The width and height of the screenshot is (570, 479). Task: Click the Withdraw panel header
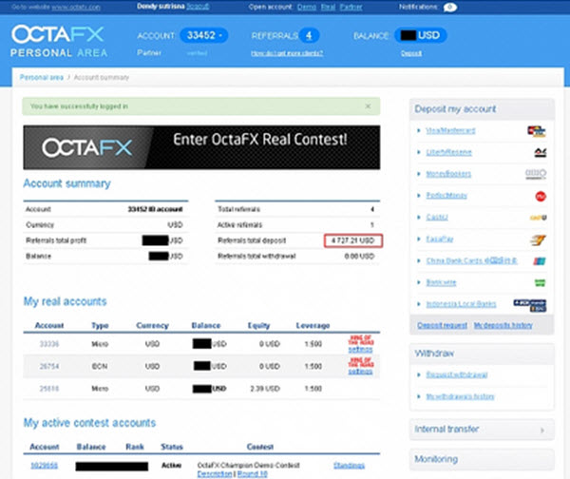point(482,354)
